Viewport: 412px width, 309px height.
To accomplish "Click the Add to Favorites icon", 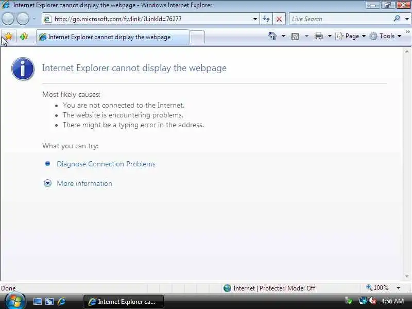I will point(24,36).
